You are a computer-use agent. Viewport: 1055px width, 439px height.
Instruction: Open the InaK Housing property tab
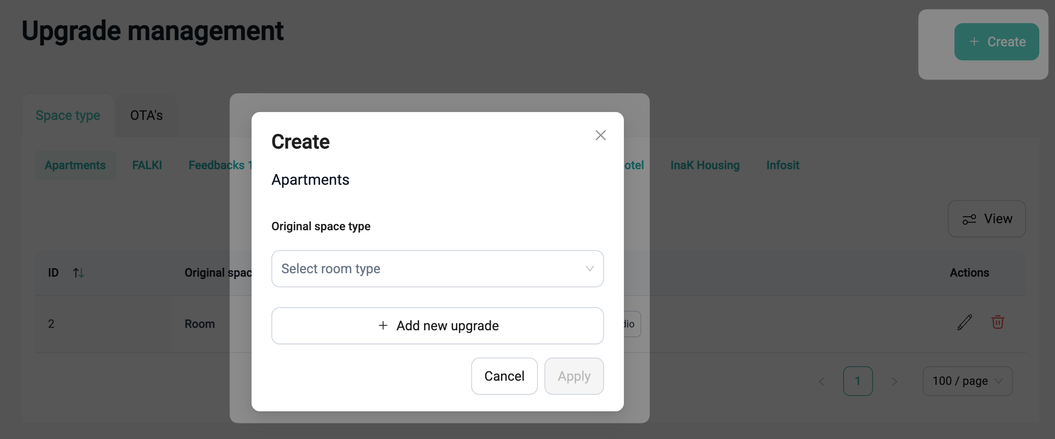[x=705, y=165]
